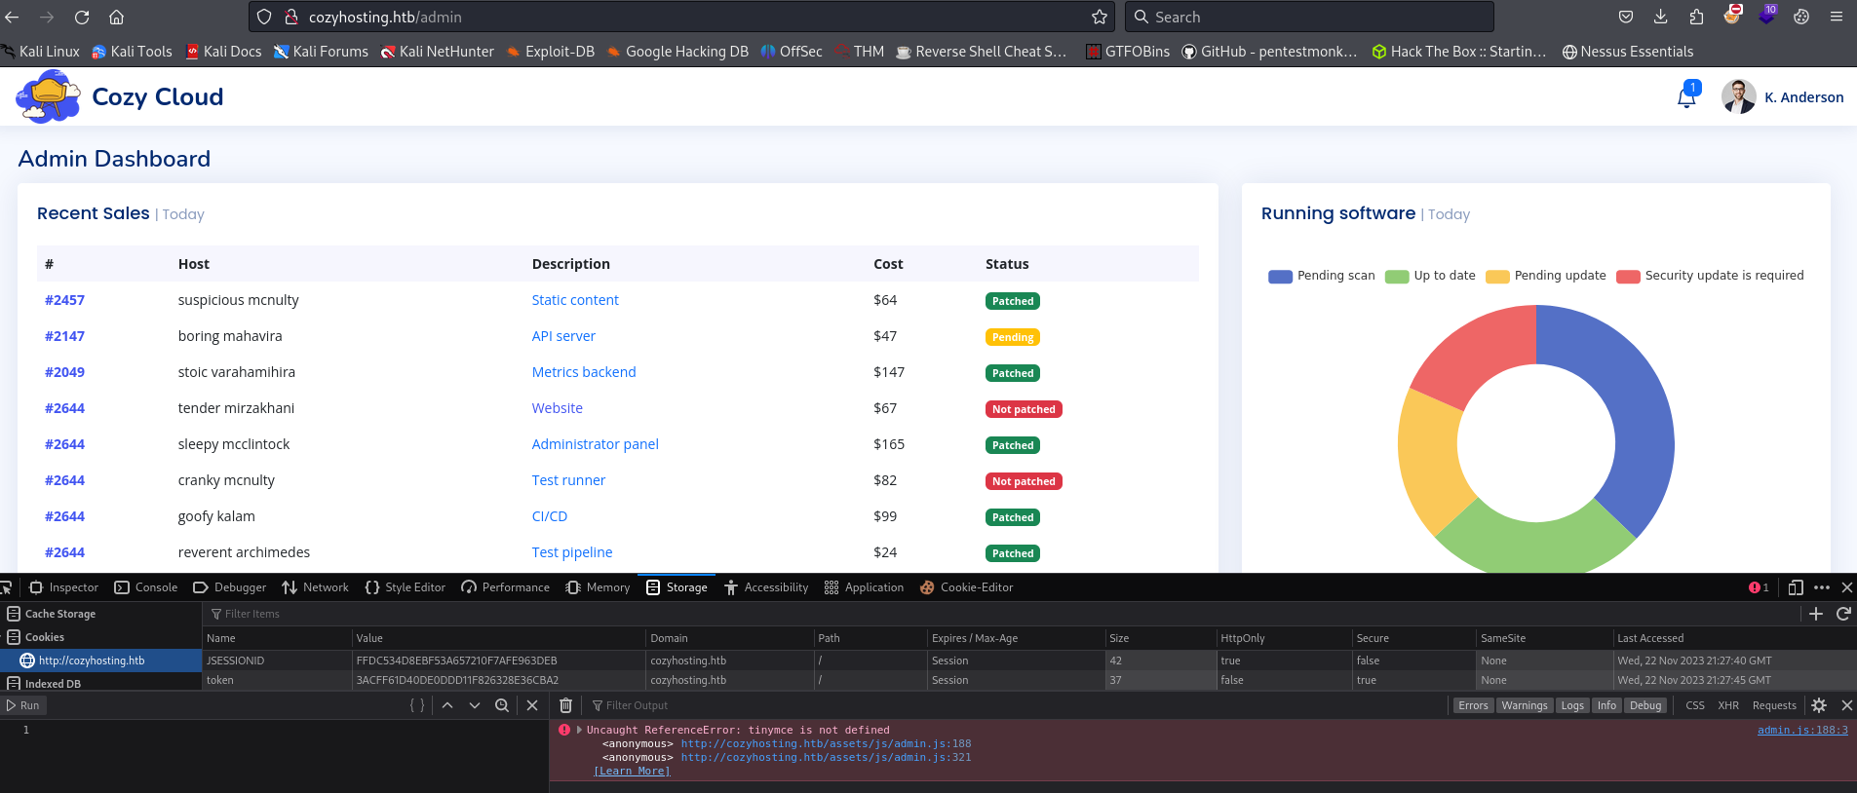Activate the element picker icon in devtools
The image size is (1857, 793).
[x=6, y=587]
